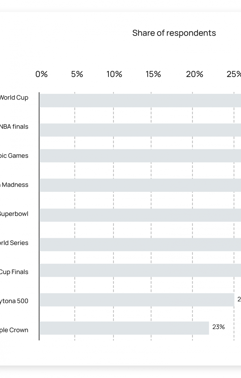Click the World Cup bar

140,100
